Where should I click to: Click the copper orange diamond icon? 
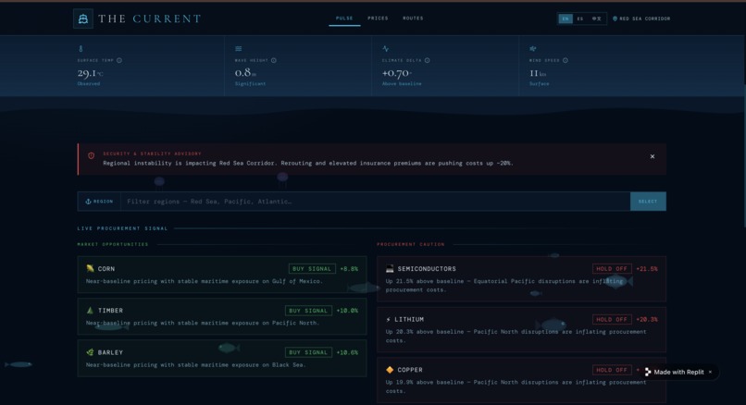(x=390, y=370)
